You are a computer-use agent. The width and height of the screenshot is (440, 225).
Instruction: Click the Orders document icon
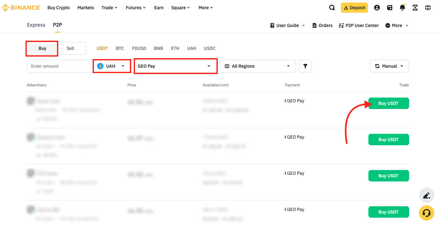click(x=315, y=25)
